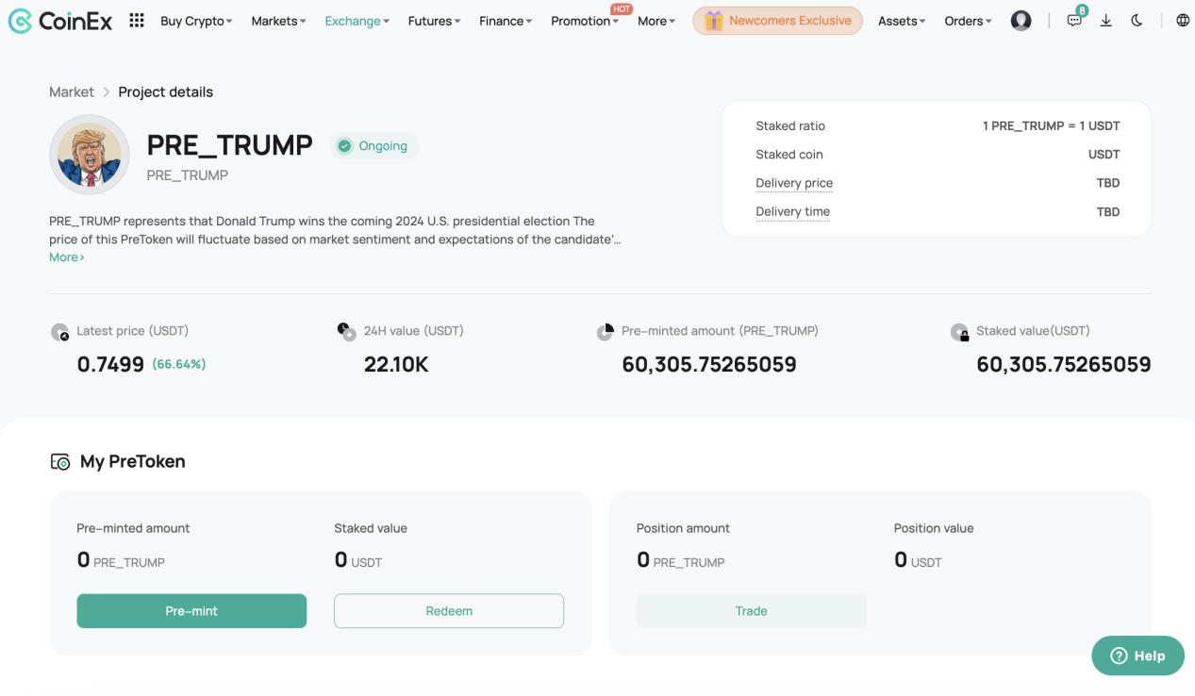The width and height of the screenshot is (1195, 696).
Task: Click the user avatar profile icon
Action: click(1021, 20)
